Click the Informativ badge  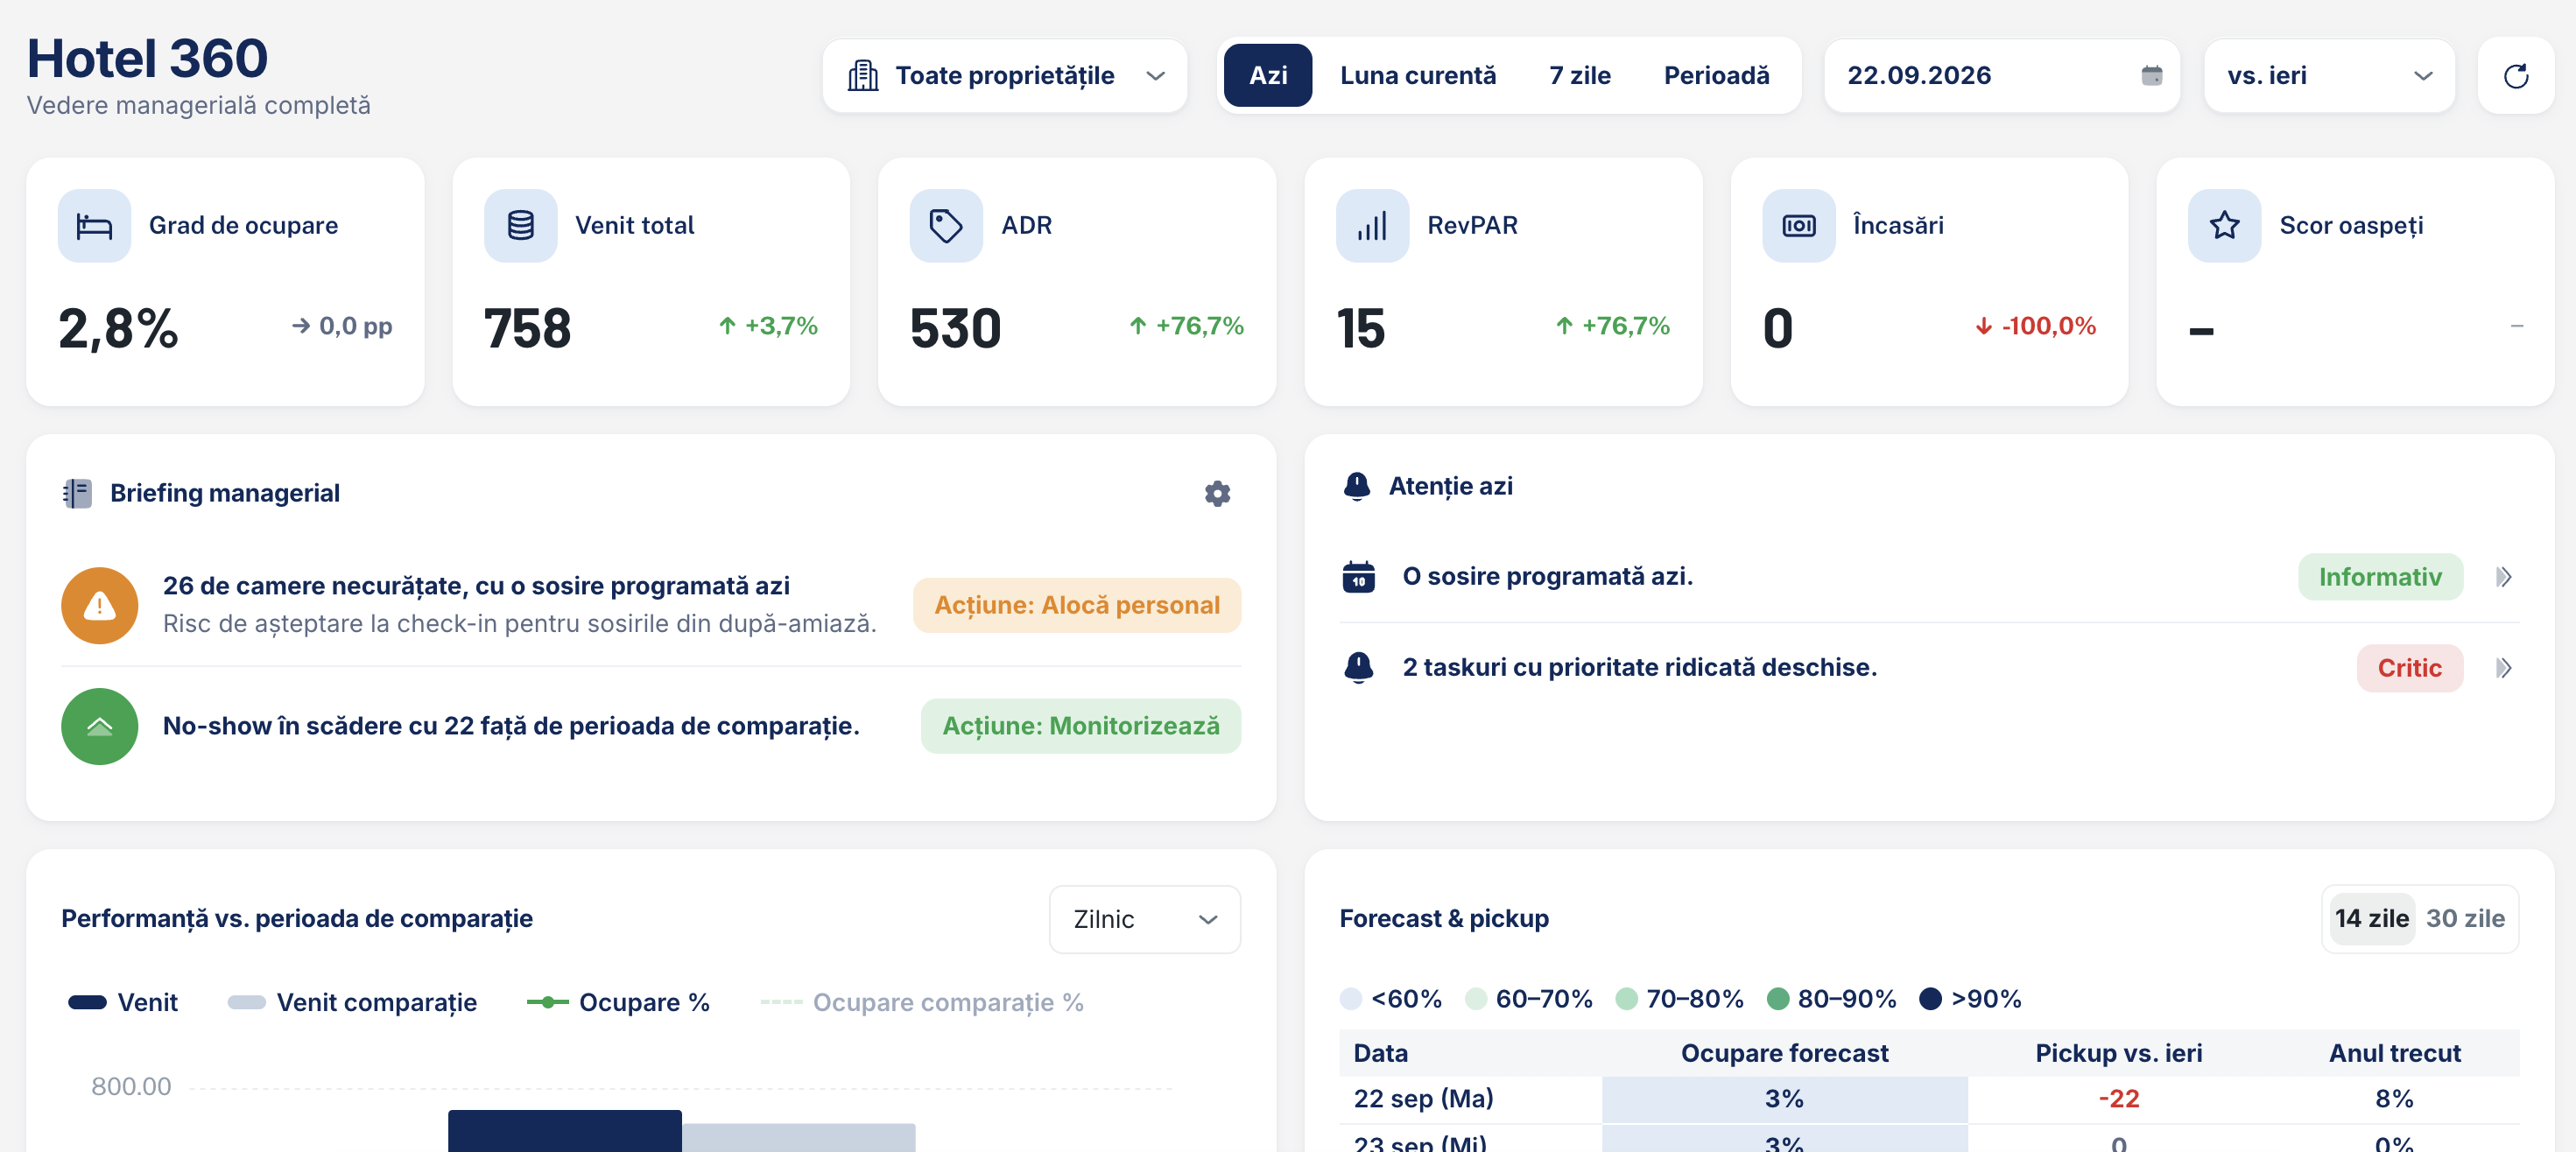(2379, 577)
